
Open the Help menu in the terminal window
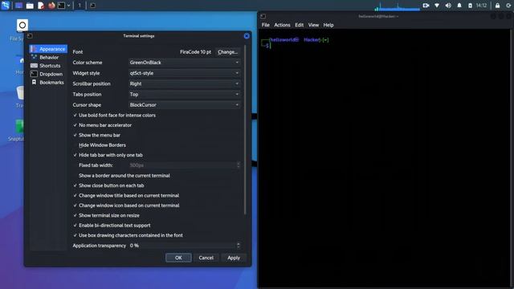tap(328, 25)
